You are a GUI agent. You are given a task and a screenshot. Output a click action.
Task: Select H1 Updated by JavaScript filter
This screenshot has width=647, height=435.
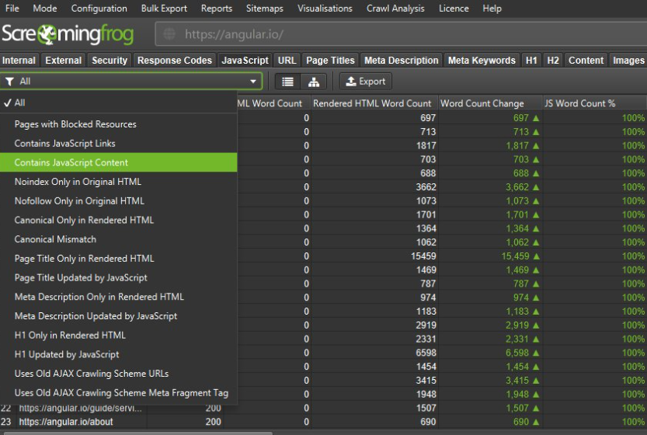point(119,354)
